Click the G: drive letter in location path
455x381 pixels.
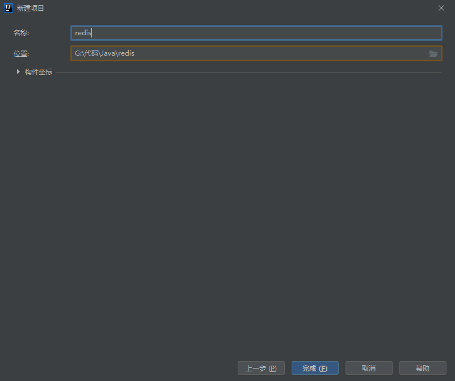pos(78,53)
